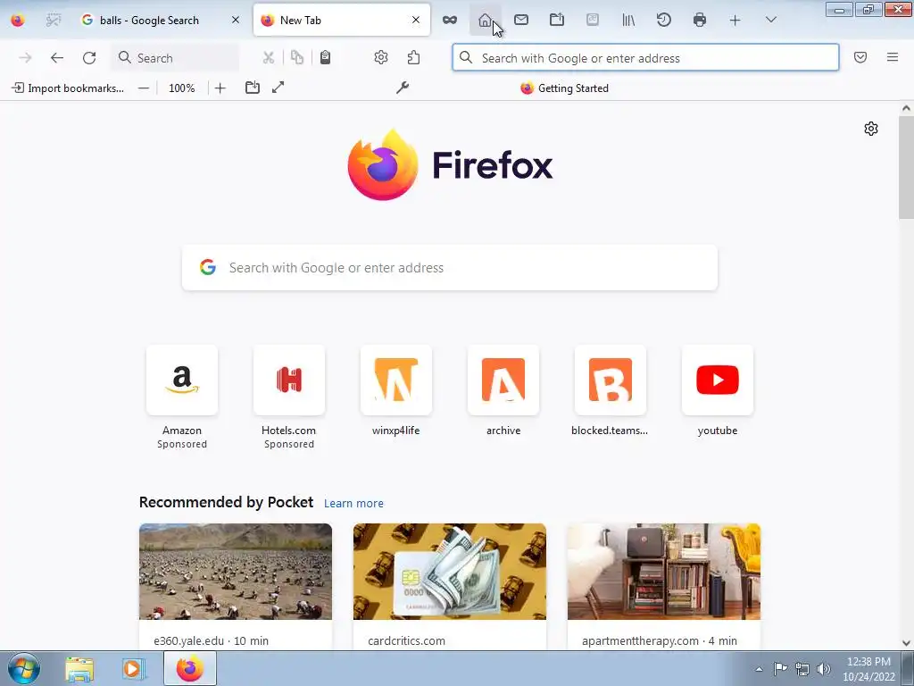The width and height of the screenshot is (914, 686).
Task: Click the page vertical scrollbar thumb
Action: [906, 167]
